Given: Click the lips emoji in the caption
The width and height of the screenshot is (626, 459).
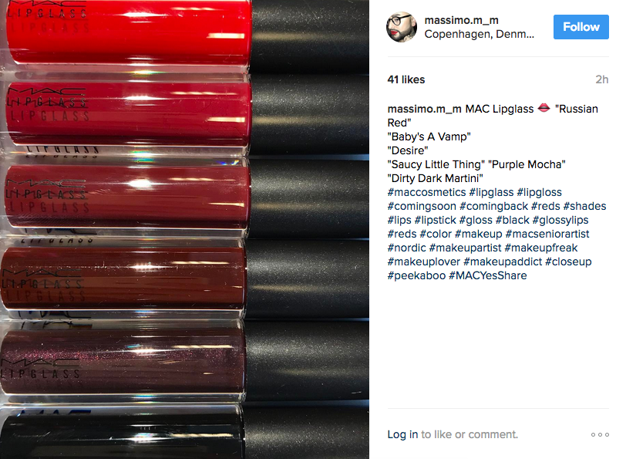Looking at the screenshot, I should tap(544, 108).
